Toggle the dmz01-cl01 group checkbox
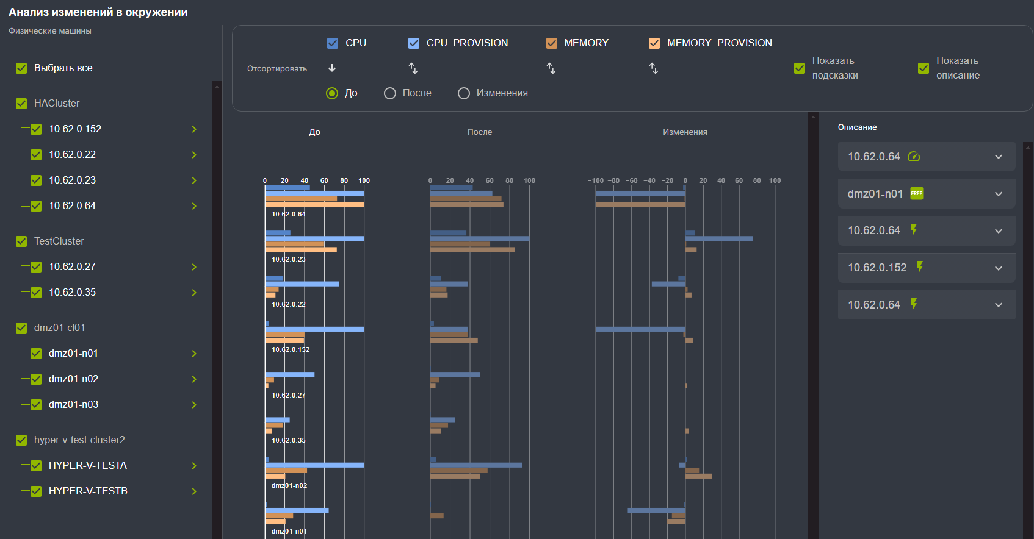The image size is (1034, 539). (x=21, y=328)
